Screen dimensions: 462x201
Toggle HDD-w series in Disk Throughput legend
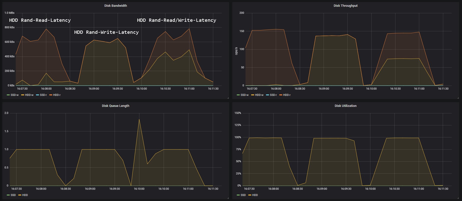tap(257, 95)
